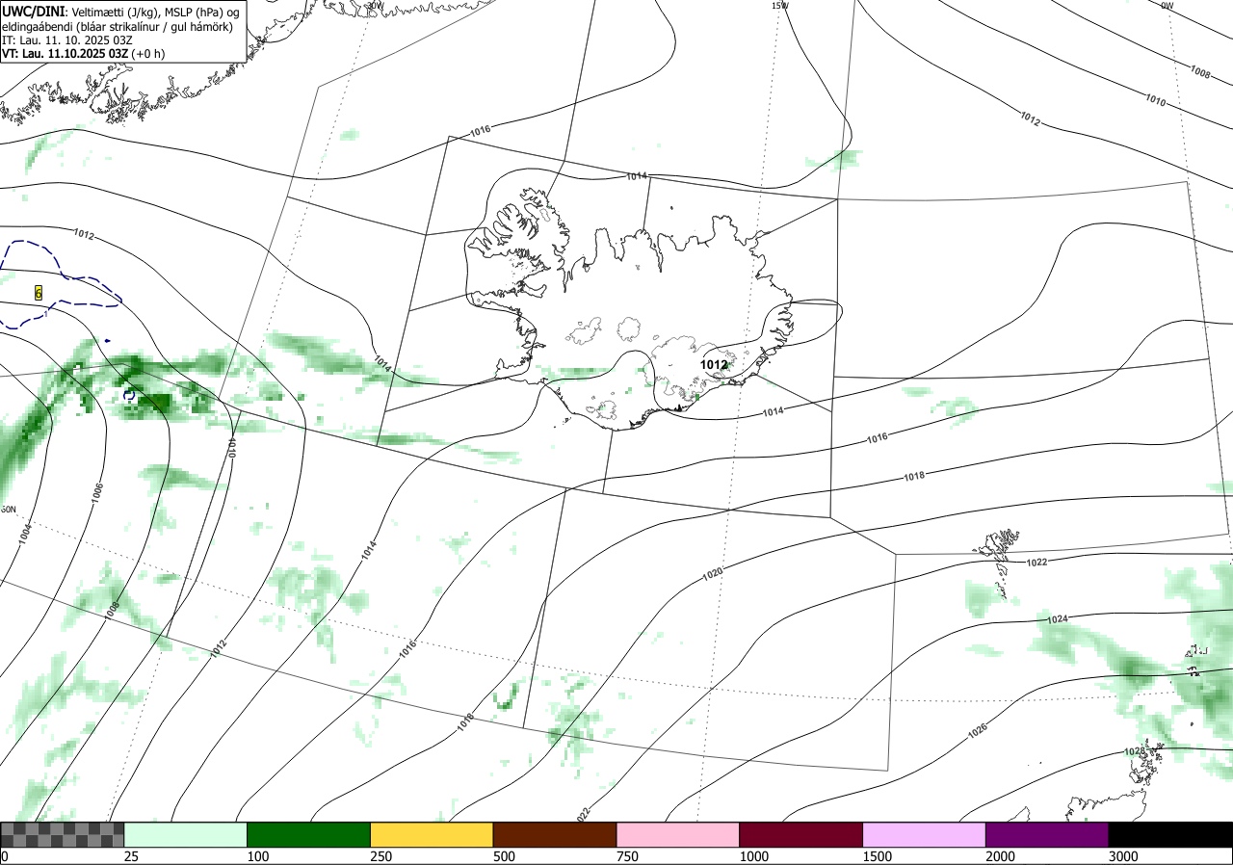This screenshot has width=1233, height=865.
Task: Click the '60N' latitude label
Action: tap(8, 510)
